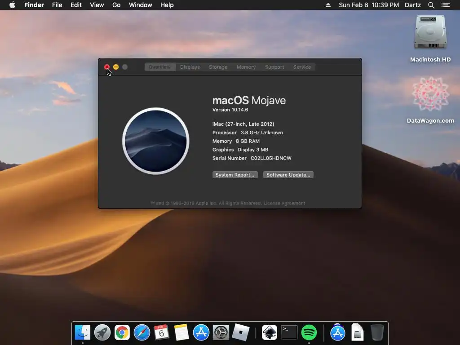Open System Preferences gear icon

pos(221,332)
